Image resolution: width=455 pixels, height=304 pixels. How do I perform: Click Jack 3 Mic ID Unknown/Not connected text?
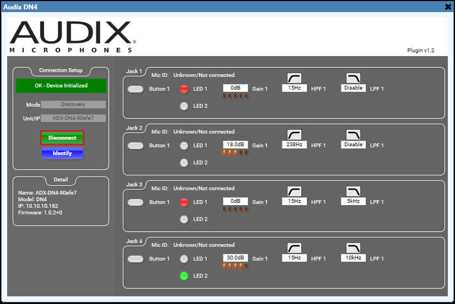(x=204, y=189)
